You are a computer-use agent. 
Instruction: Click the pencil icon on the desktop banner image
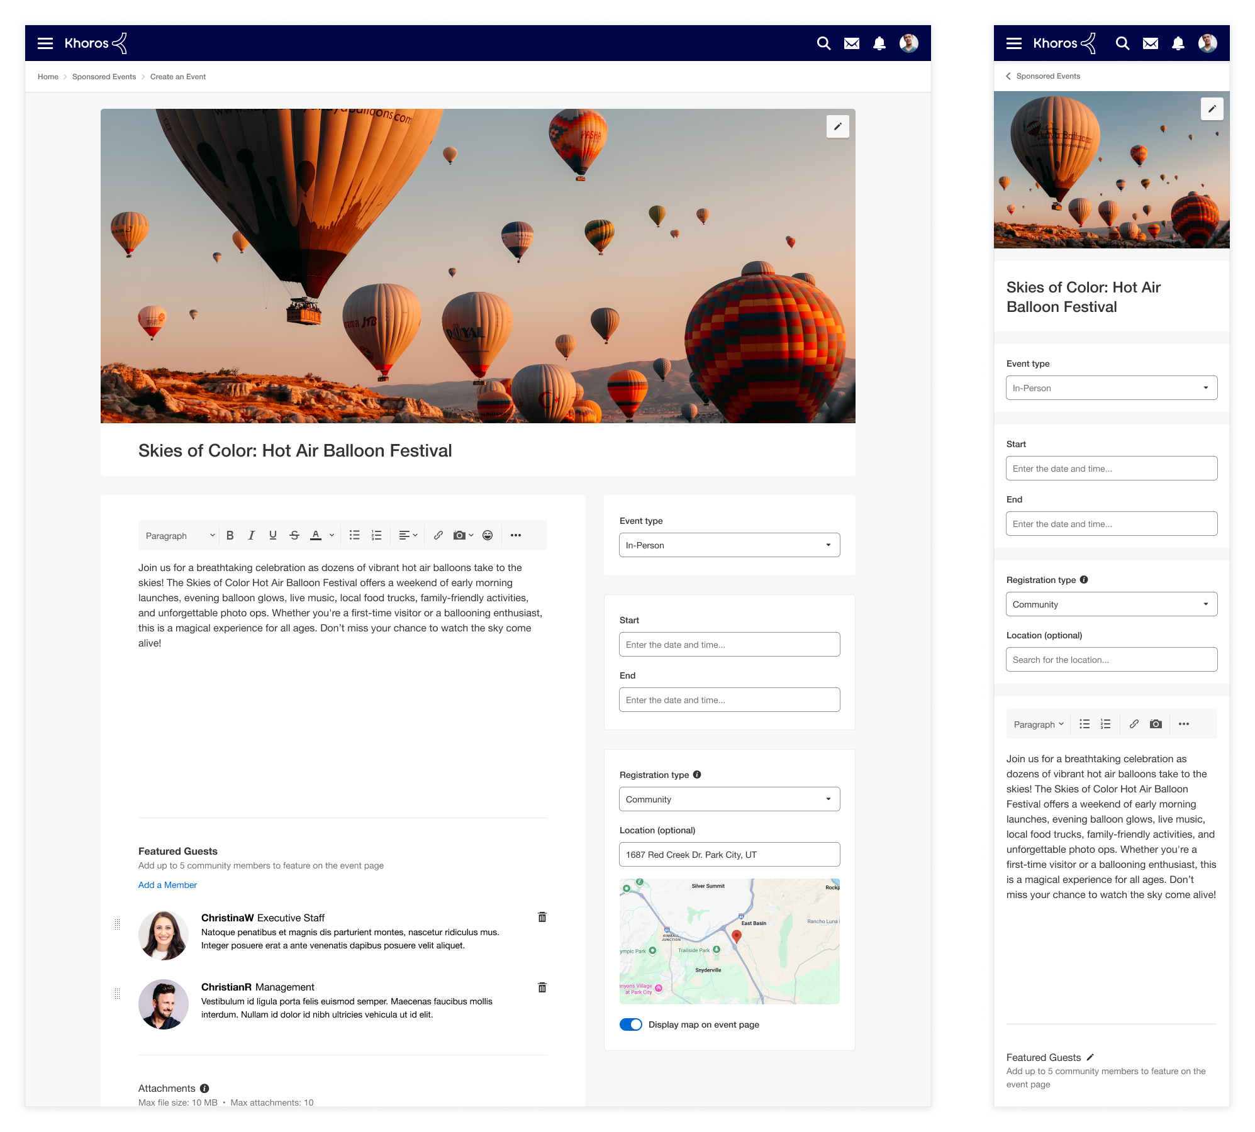click(x=837, y=126)
